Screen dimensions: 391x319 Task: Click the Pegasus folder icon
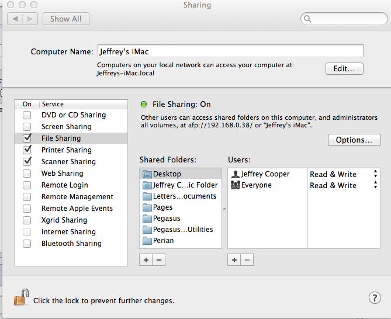147,219
